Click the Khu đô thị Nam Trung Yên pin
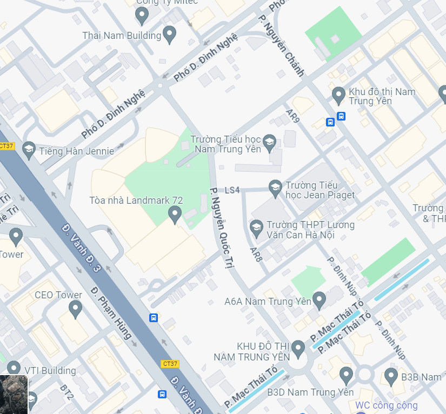Screen dimensions: 446x414 click(x=338, y=96)
